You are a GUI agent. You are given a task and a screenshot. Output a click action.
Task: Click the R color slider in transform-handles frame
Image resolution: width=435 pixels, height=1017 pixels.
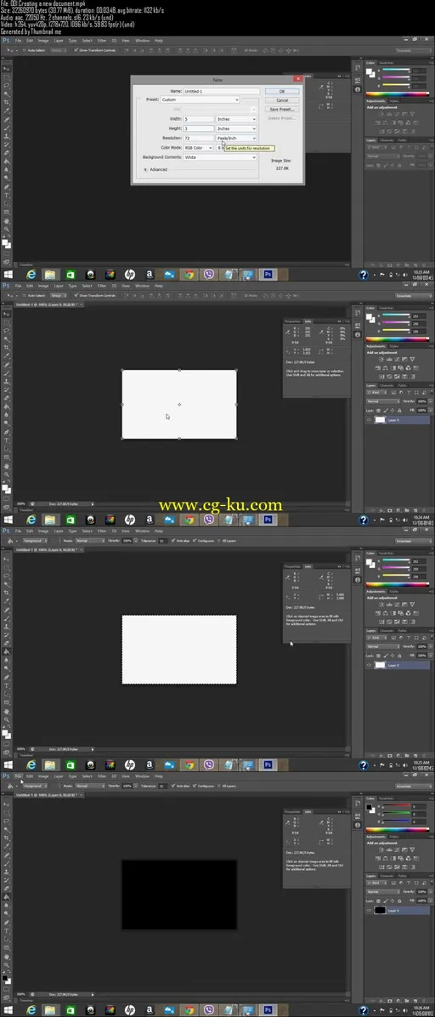pyautogui.click(x=396, y=315)
